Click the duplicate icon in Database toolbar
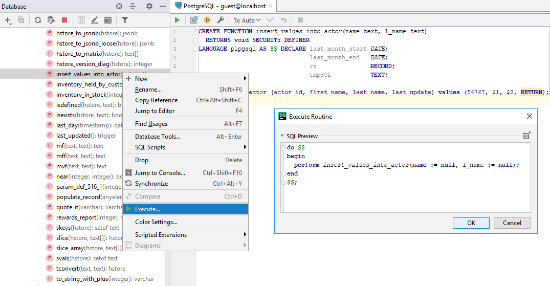This screenshot has width=550, height=286. click(x=21, y=20)
